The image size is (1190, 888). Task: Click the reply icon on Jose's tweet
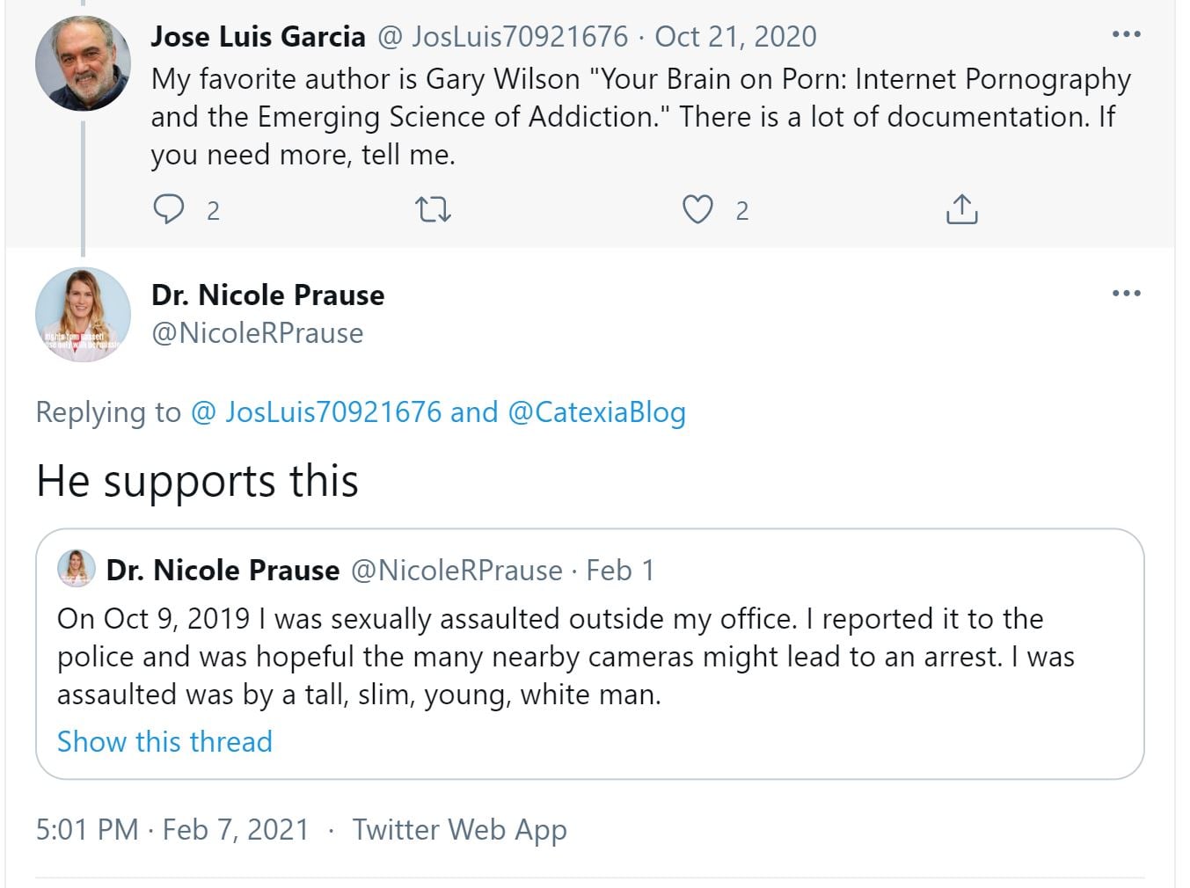(168, 209)
